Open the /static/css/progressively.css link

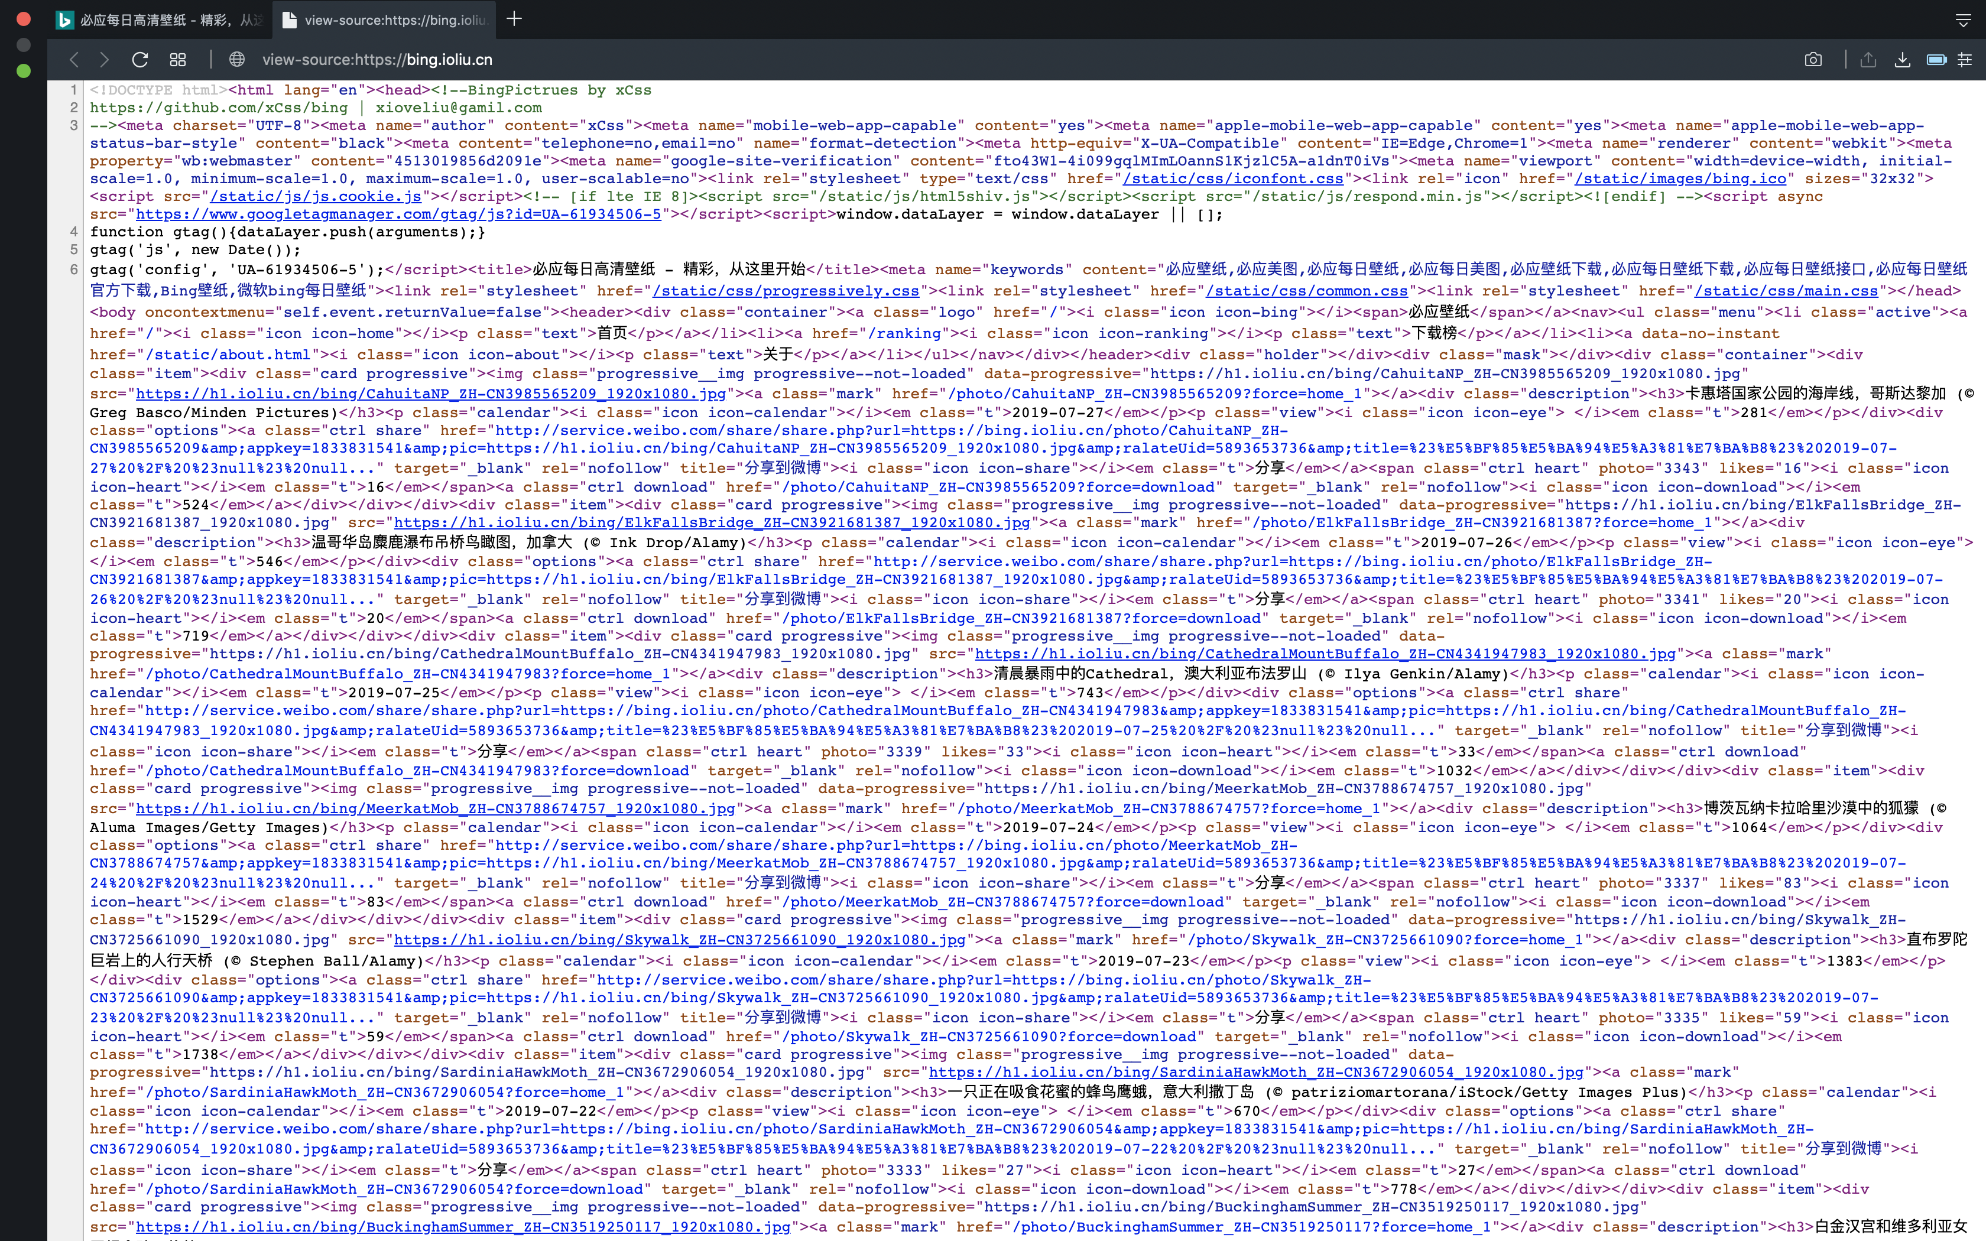click(x=786, y=291)
